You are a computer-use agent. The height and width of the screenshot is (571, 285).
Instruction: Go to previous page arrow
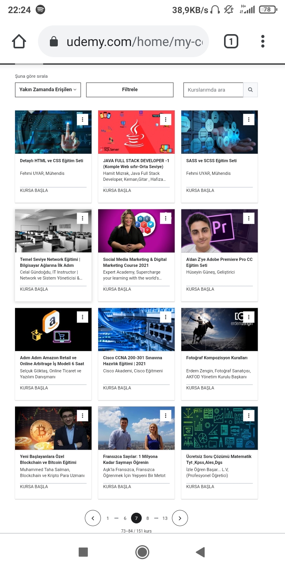pos(93,518)
